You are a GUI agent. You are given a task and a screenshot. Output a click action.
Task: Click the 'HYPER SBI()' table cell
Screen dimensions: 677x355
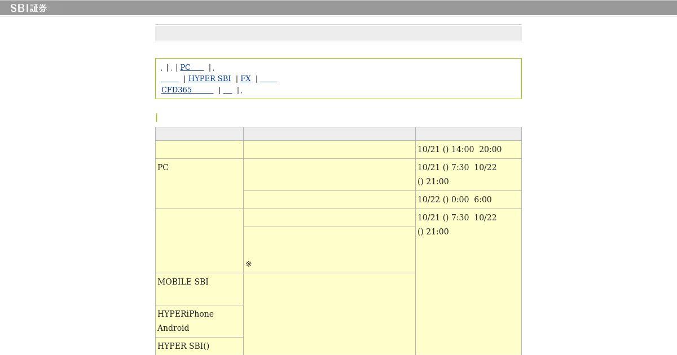coord(199,346)
